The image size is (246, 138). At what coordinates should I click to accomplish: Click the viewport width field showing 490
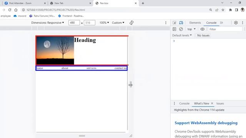coord(74,23)
